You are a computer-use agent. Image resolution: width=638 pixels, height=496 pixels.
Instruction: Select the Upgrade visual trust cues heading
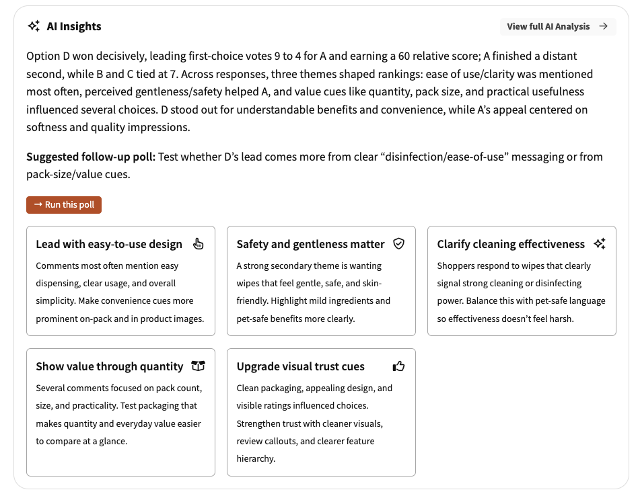[x=300, y=366]
